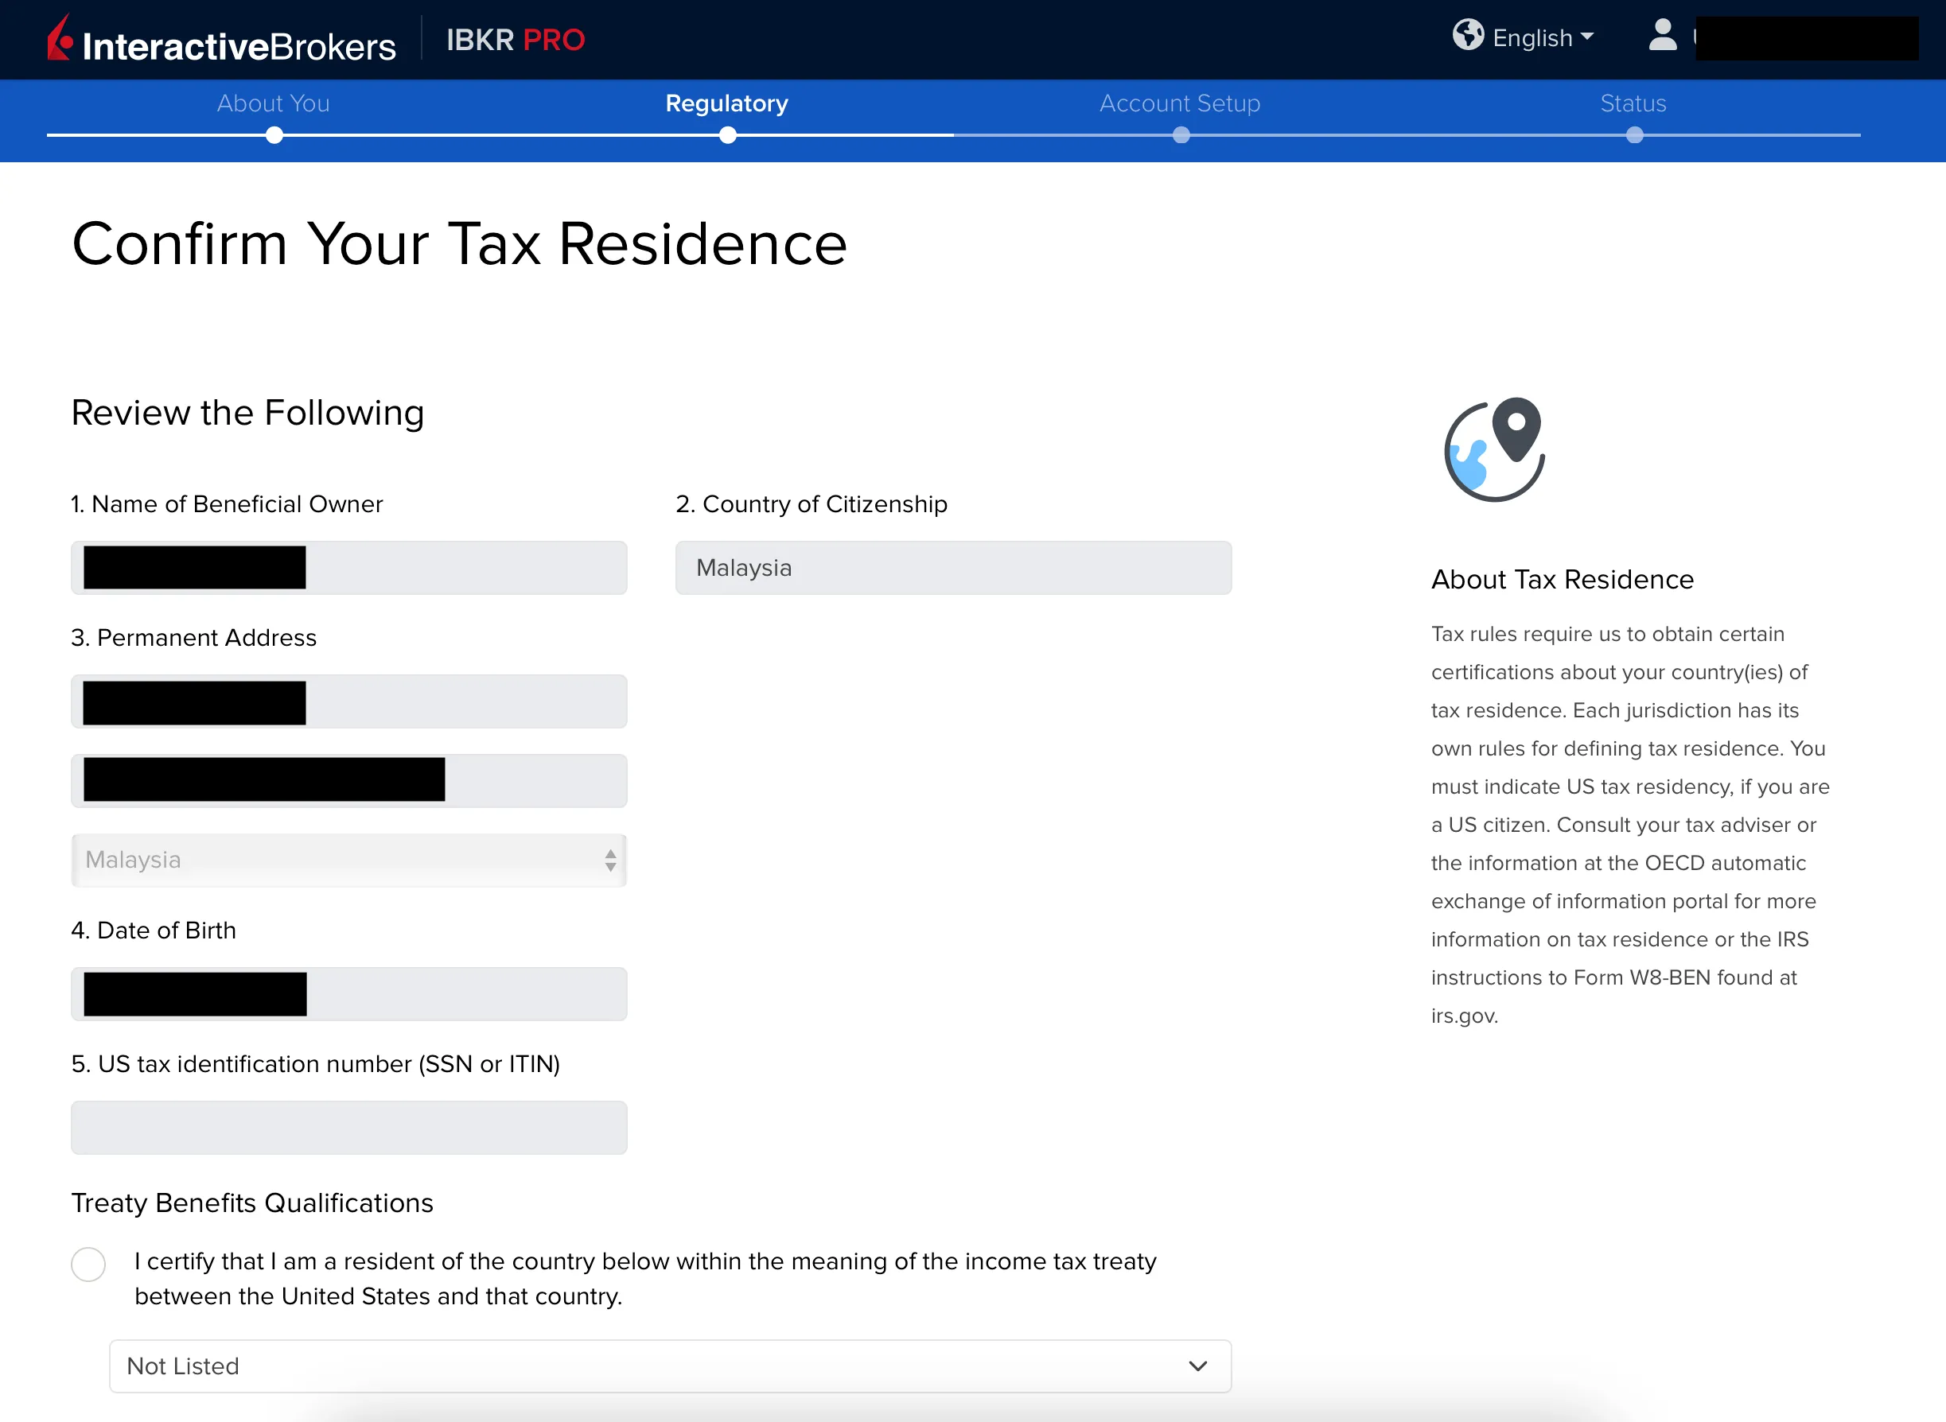Click the Interactive Brokers logo
Image resolution: width=1946 pixels, height=1422 pixels.
click(221, 40)
